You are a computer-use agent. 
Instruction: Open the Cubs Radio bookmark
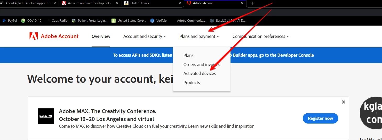point(57,21)
